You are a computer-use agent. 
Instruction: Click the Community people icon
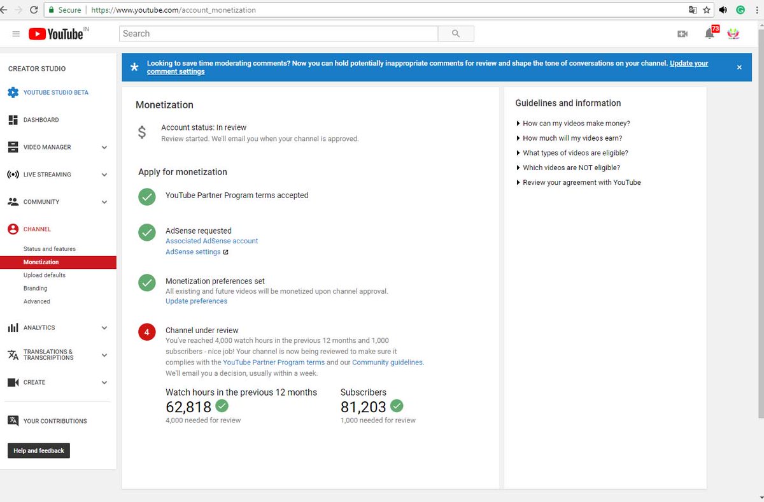click(x=13, y=202)
